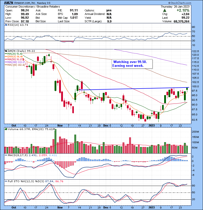203x210 pixels.
Task: Click the Options value yes
Action: (x=109, y=10)
